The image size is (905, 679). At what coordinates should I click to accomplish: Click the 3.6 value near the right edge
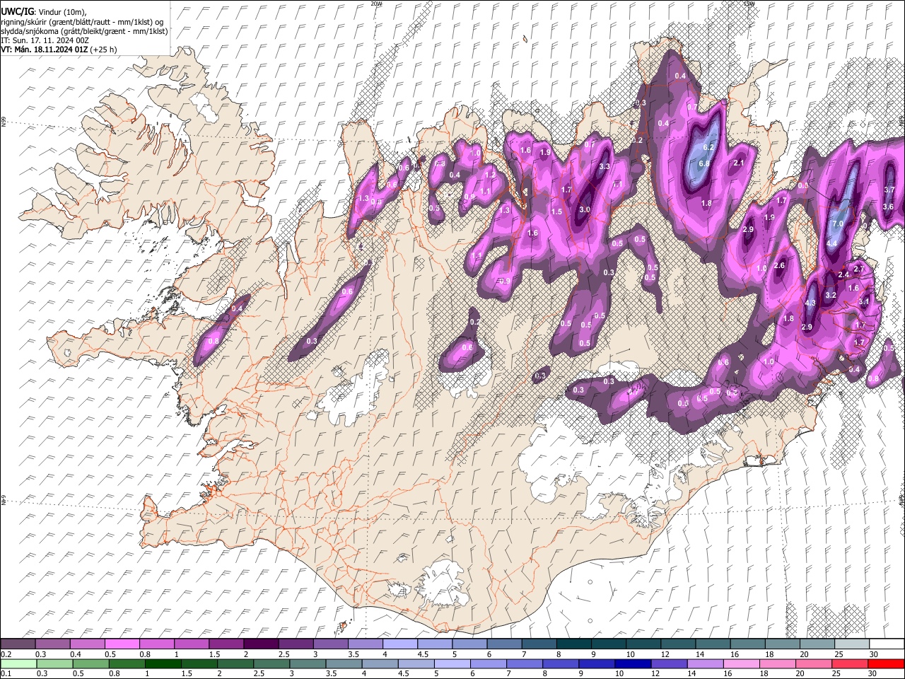coord(888,207)
